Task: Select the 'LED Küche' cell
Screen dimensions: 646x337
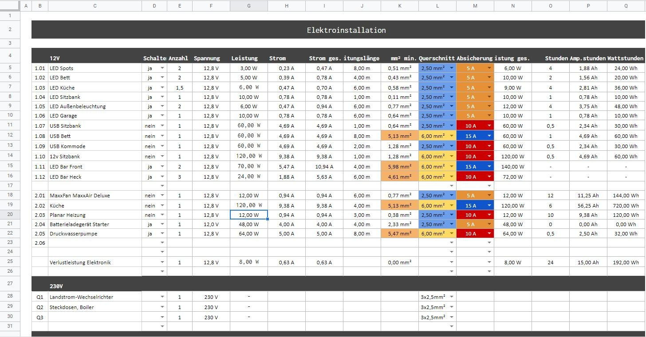Action: coord(95,88)
